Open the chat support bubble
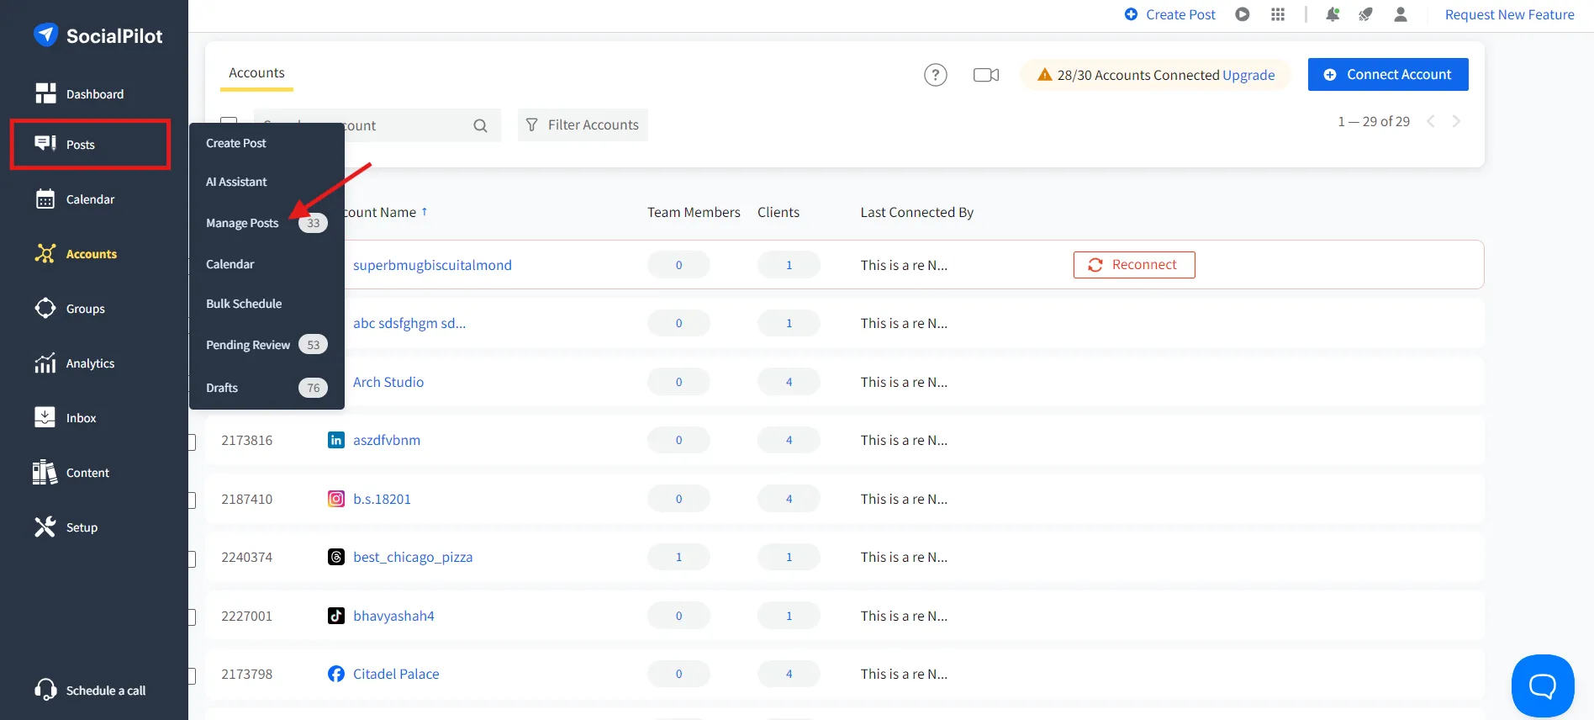The width and height of the screenshot is (1594, 720). (x=1543, y=686)
